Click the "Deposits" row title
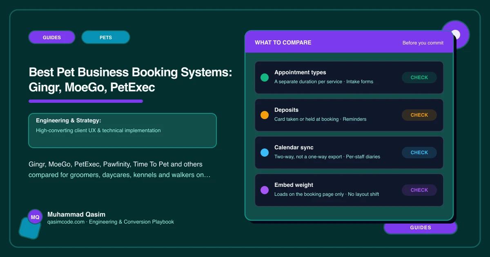The width and height of the screenshot is (490, 257). click(286, 110)
